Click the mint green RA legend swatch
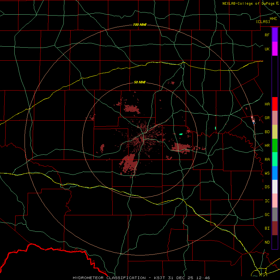280x280 pixels. pyautogui.click(x=275, y=159)
